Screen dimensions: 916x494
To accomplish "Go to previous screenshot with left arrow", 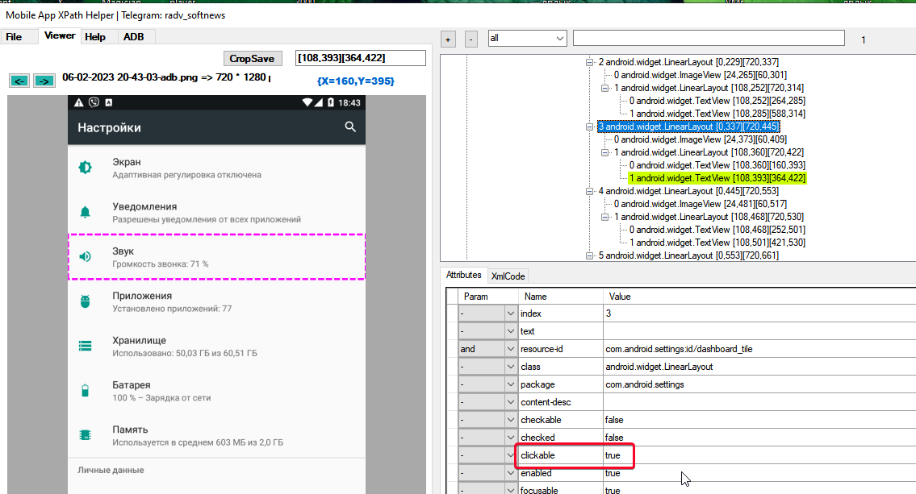I will 19,81.
